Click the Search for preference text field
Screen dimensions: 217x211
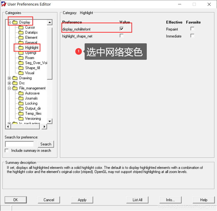point(19,144)
